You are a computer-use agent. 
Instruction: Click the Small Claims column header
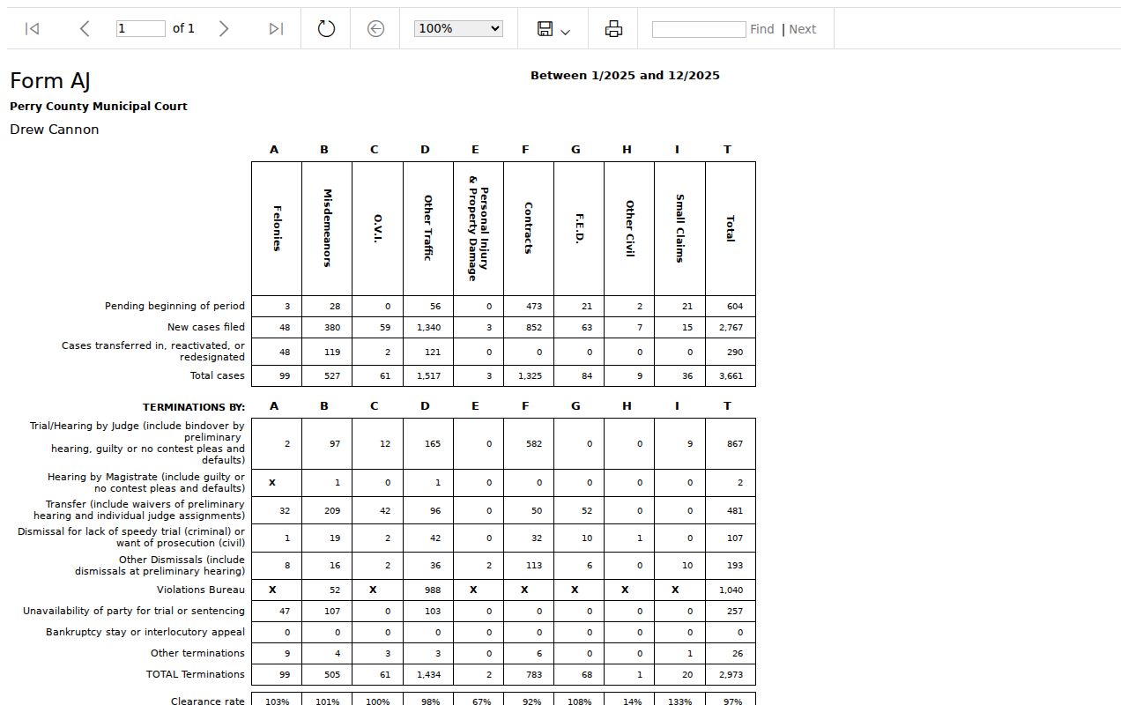click(x=679, y=229)
